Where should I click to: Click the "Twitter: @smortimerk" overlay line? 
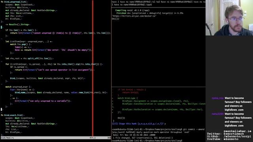225,134
